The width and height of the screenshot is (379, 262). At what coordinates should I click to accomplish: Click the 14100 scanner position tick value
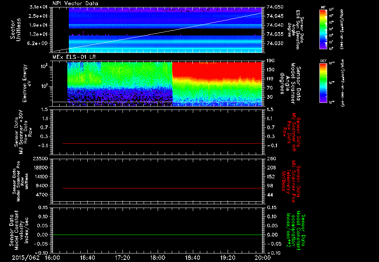pos(41,177)
